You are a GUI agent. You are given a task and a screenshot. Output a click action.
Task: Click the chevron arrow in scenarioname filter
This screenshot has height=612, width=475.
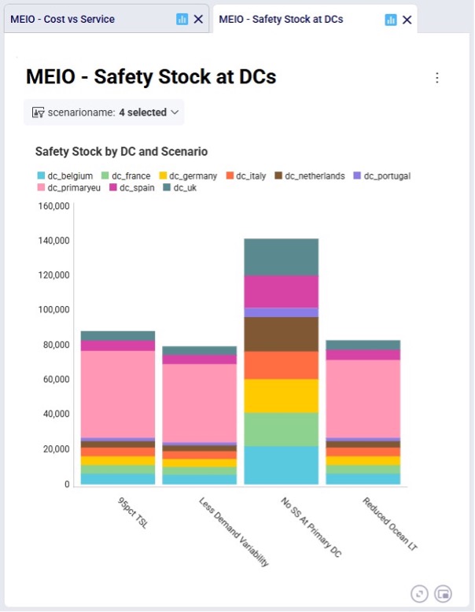pyautogui.click(x=175, y=112)
